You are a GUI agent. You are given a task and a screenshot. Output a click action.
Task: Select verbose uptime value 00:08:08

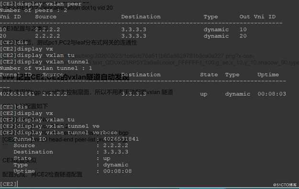[x=118, y=171]
